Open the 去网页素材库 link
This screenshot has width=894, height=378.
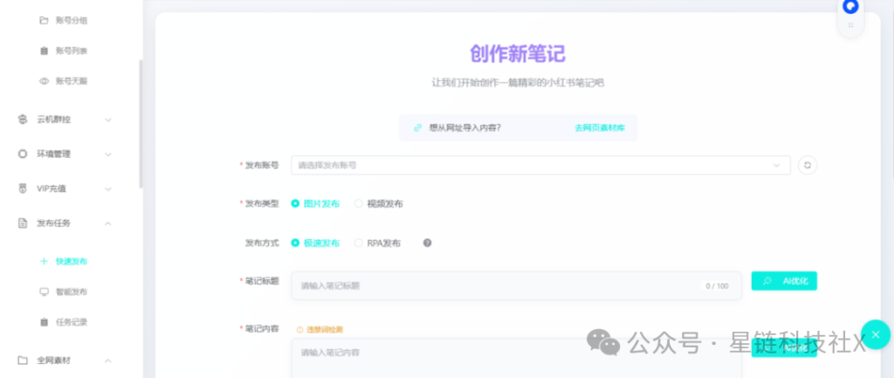(599, 127)
